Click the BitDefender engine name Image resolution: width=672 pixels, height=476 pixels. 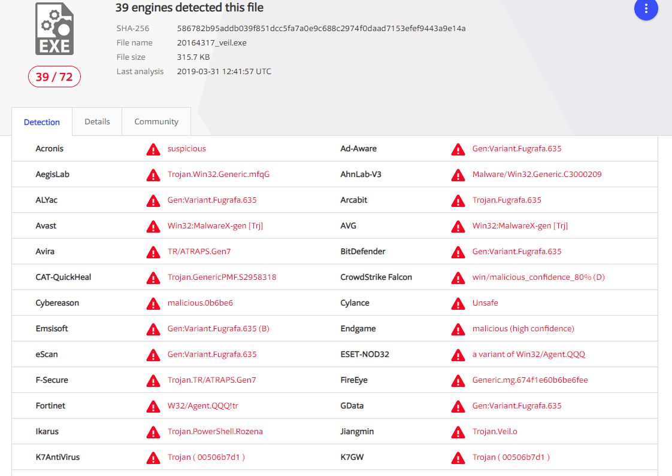[363, 251]
